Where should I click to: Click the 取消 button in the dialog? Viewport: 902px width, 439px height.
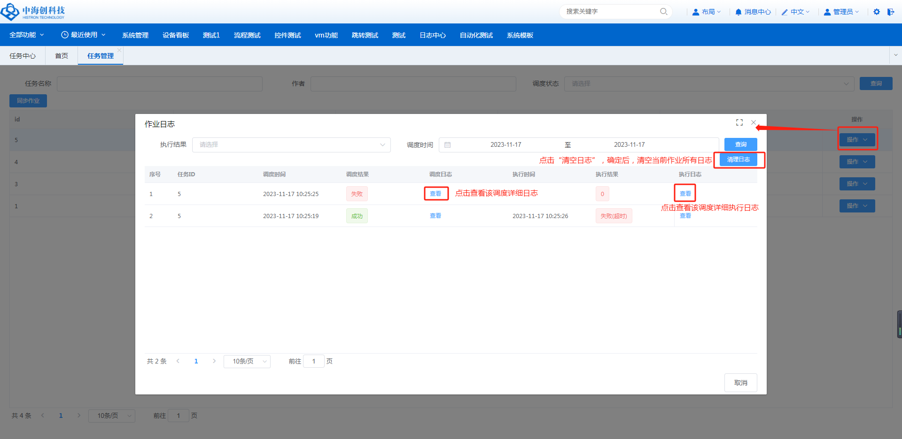[740, 383]
